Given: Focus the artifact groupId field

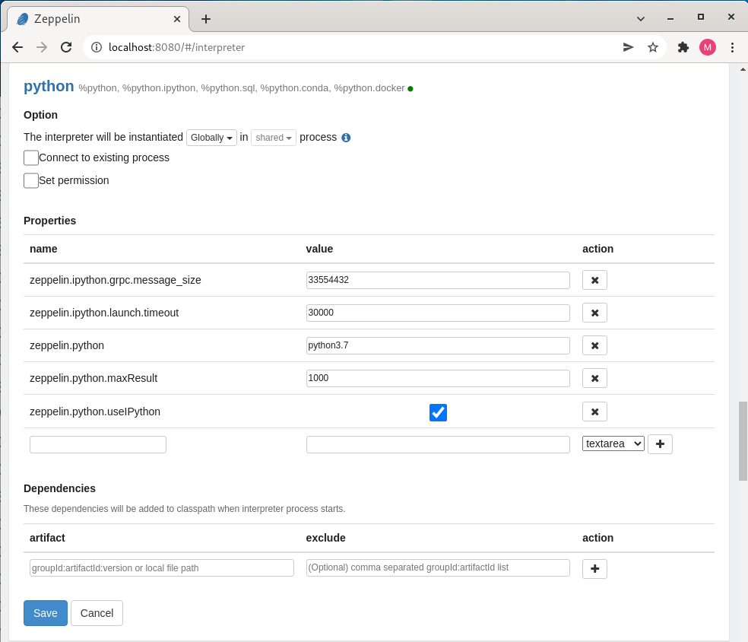Looking at the screenshot, I should pyautogui.click(x=162, y=568).
